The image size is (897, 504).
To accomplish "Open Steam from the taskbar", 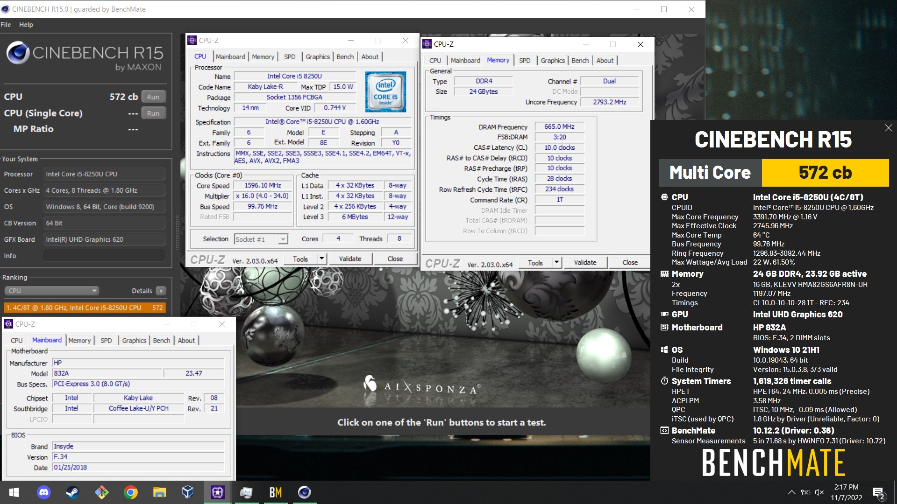I will tap(72, 492).
